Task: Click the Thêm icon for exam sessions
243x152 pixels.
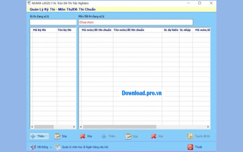Action: [x=33, y=136]
